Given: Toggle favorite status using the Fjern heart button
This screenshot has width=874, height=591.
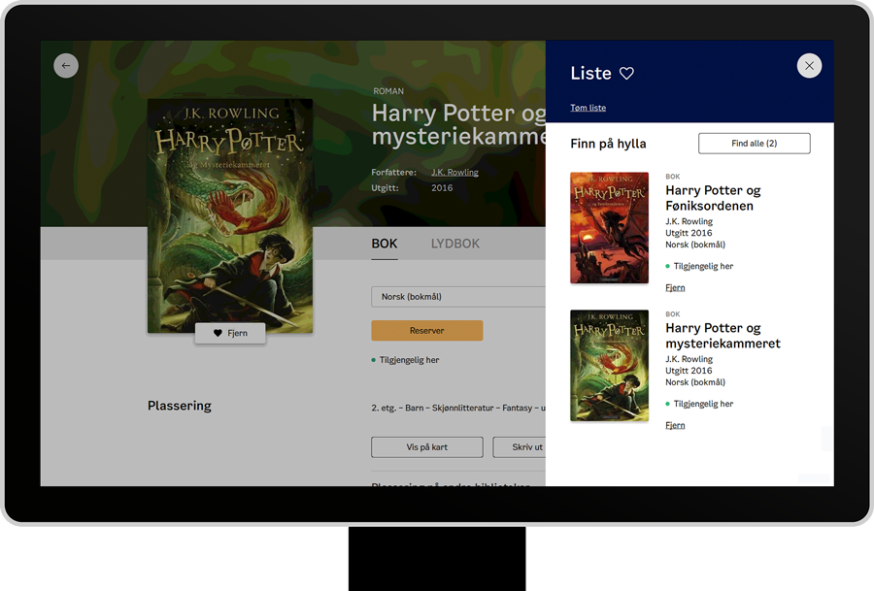Looking at the screenshot, I should [x=230, y=333].
